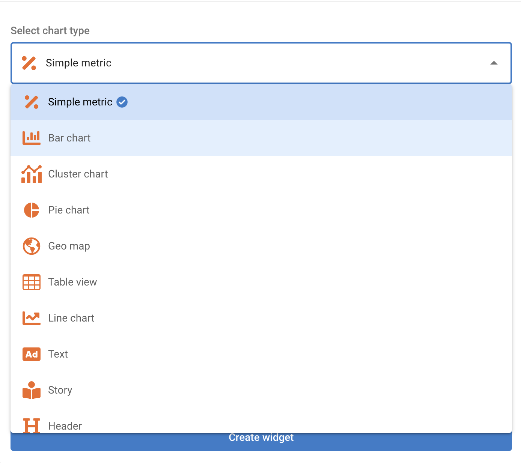Choose the Text widget type
Screen dimensions: 521x463
pos(261,354)
